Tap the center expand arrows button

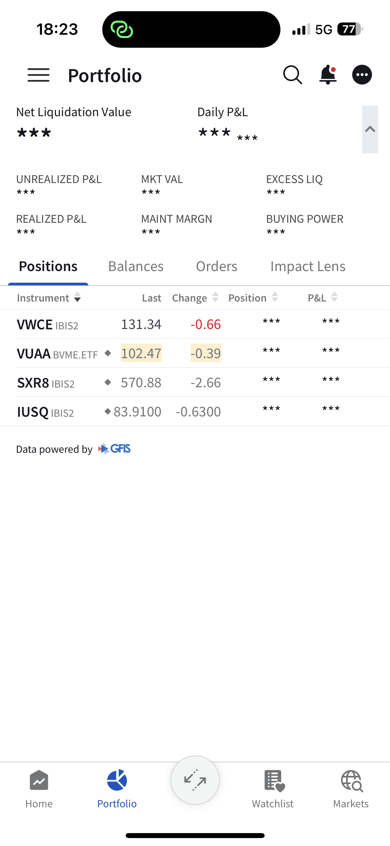(195, 780)
